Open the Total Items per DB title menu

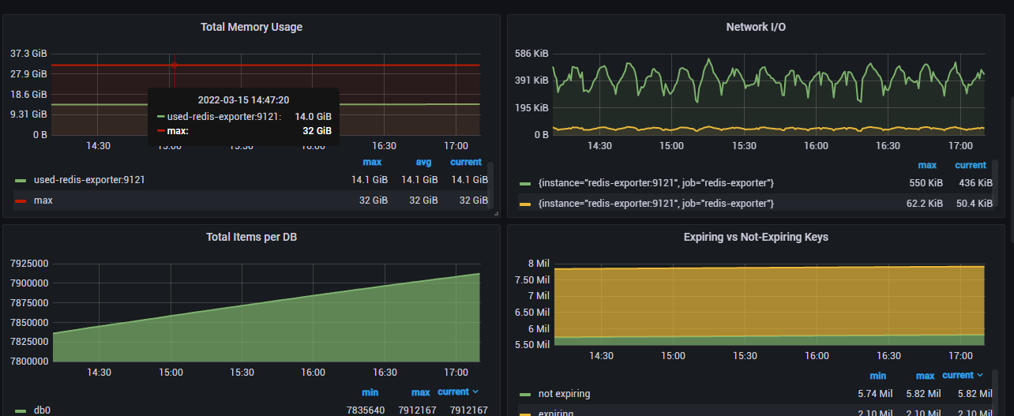(x=251, y=237)
